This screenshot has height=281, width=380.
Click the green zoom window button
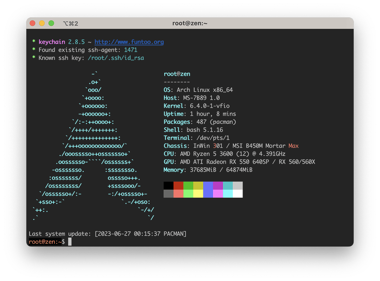point(51,23)
